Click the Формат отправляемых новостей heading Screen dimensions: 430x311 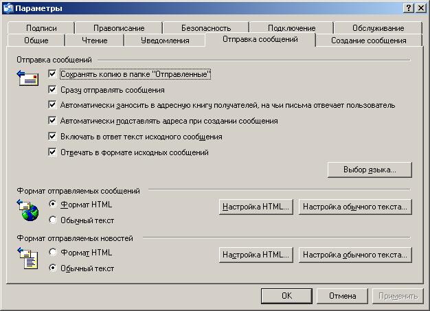tap(75, 238)
